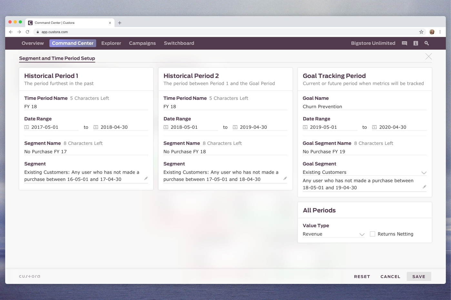Open a new browser tab

pyautogui.click(x=120, y=23)
